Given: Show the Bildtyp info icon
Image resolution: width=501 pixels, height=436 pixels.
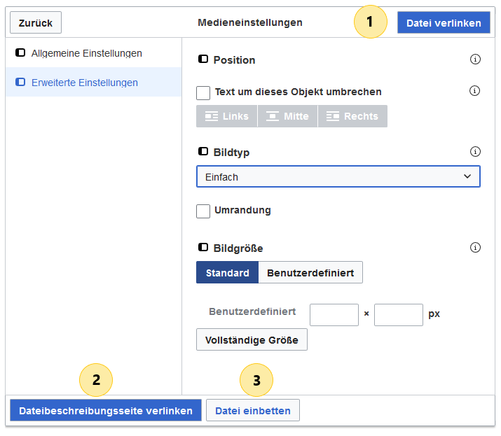Looking at the screenshot, I should [x=475, y=151].
